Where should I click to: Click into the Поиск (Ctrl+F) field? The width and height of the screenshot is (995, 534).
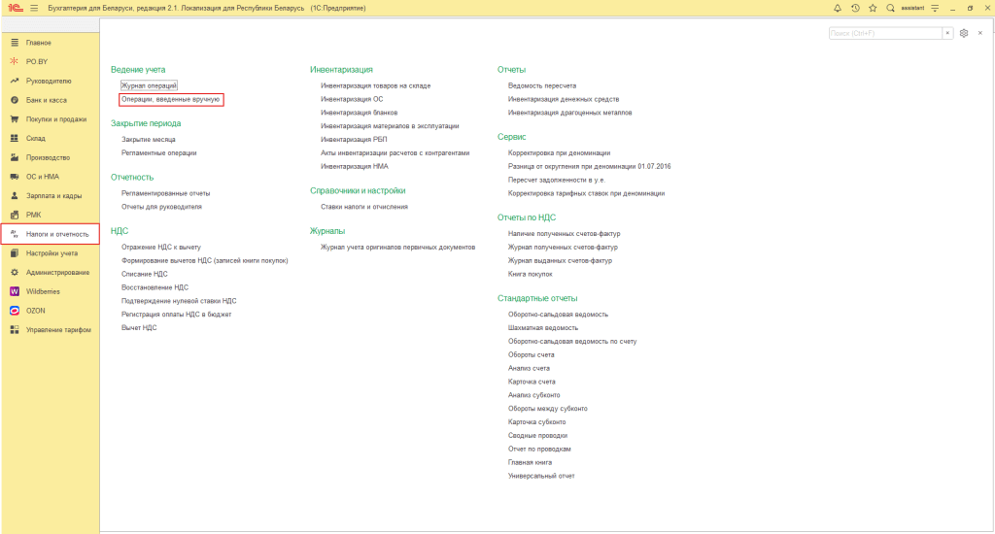pyautogui.click(x=885, y=33)
